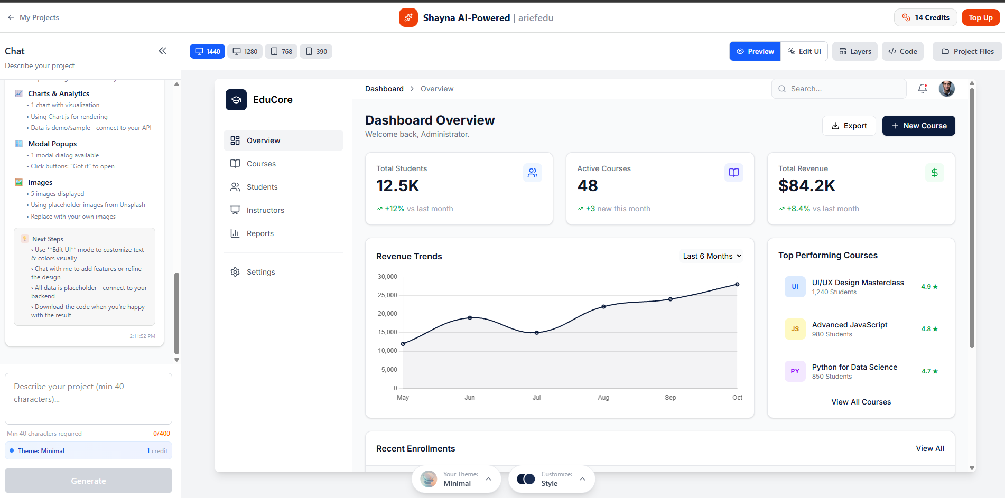The image size is (1005, 498).
Task: Open the Last 6 Months dropdown
Action: (x=712, y=256)
